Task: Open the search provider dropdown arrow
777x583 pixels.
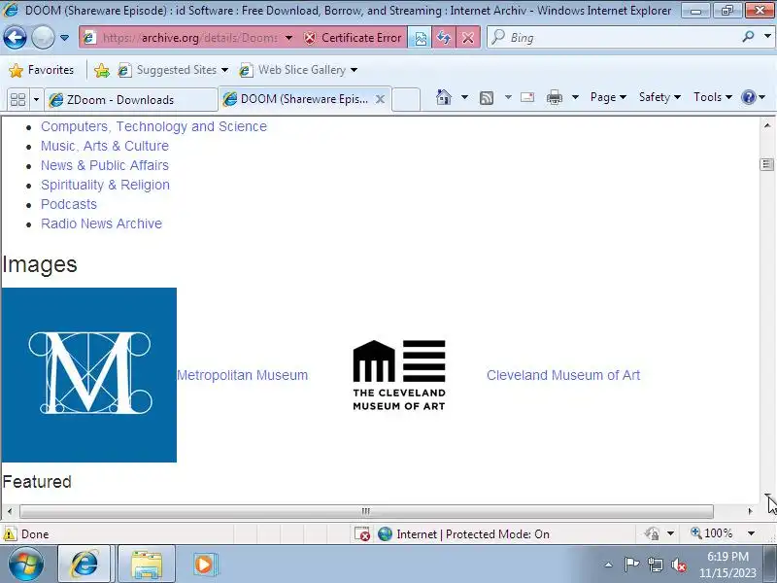Action: tap(767, 36)
